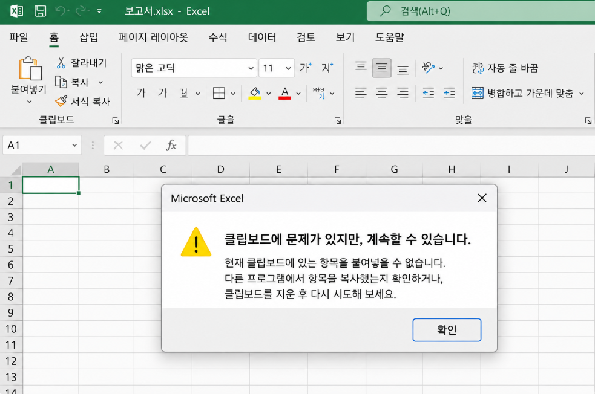Toggle 자동 줄 바꿈 wrap text

pos(505,68)
